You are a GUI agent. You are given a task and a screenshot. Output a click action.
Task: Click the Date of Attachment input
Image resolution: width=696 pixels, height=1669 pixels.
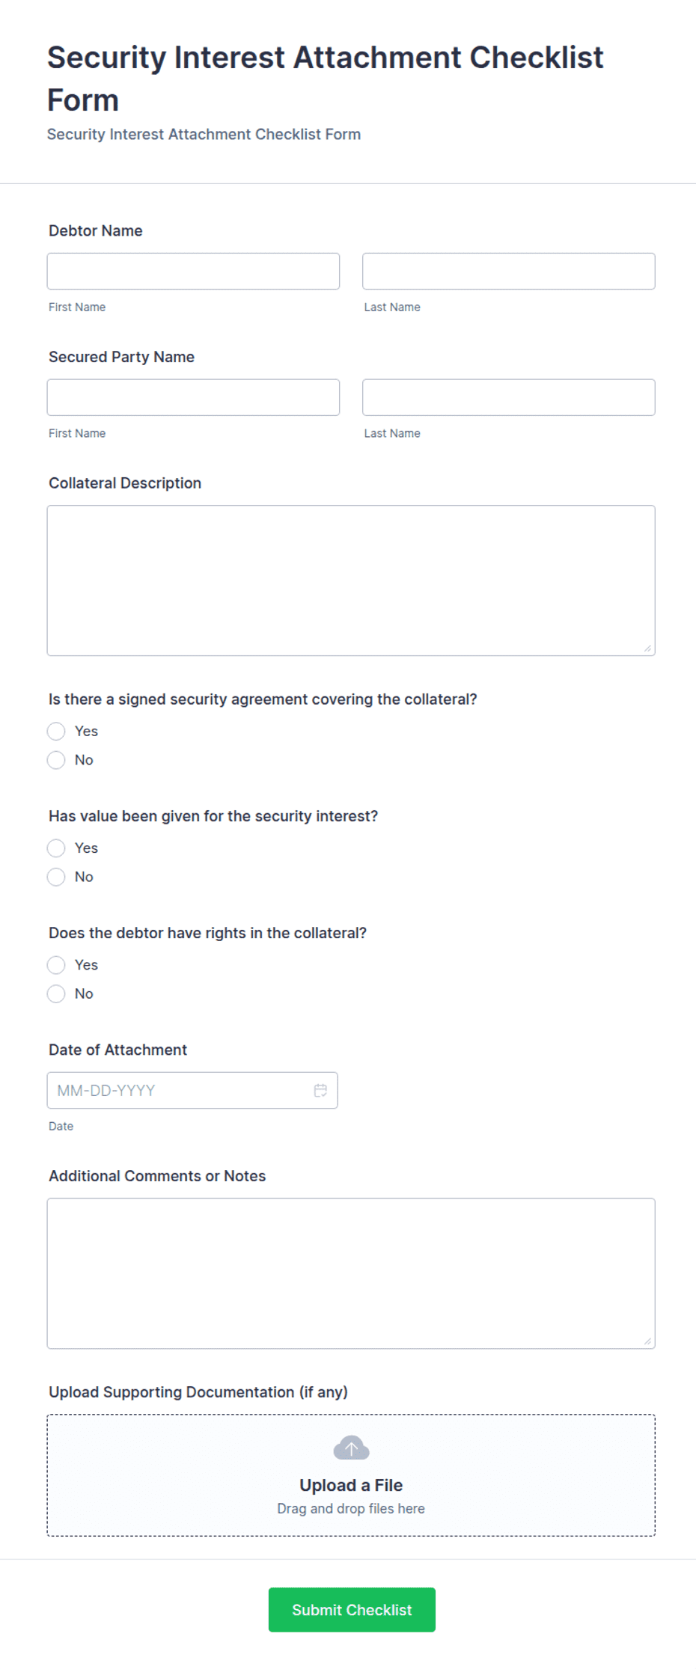coord(192,1090)
